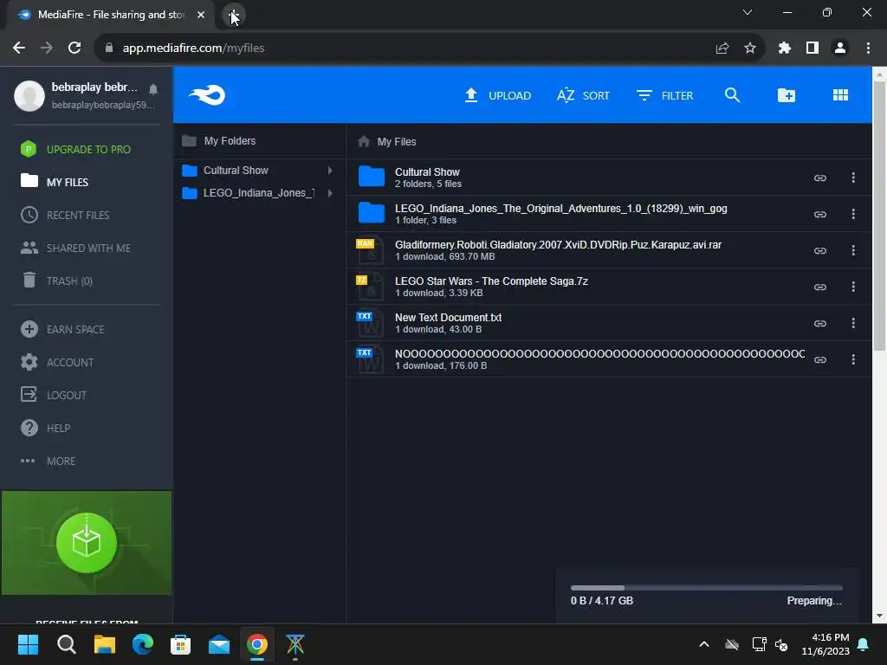Open Microsoft Edge from the taskbar
The image size is (887, 665).
point(143,644)
